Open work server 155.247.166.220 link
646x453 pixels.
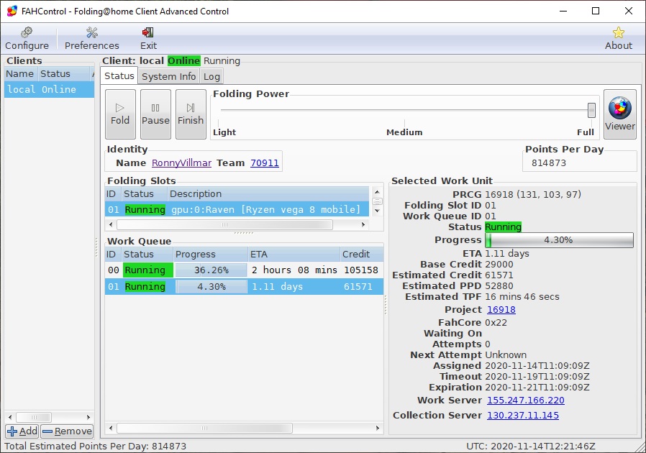click(526, 401)
